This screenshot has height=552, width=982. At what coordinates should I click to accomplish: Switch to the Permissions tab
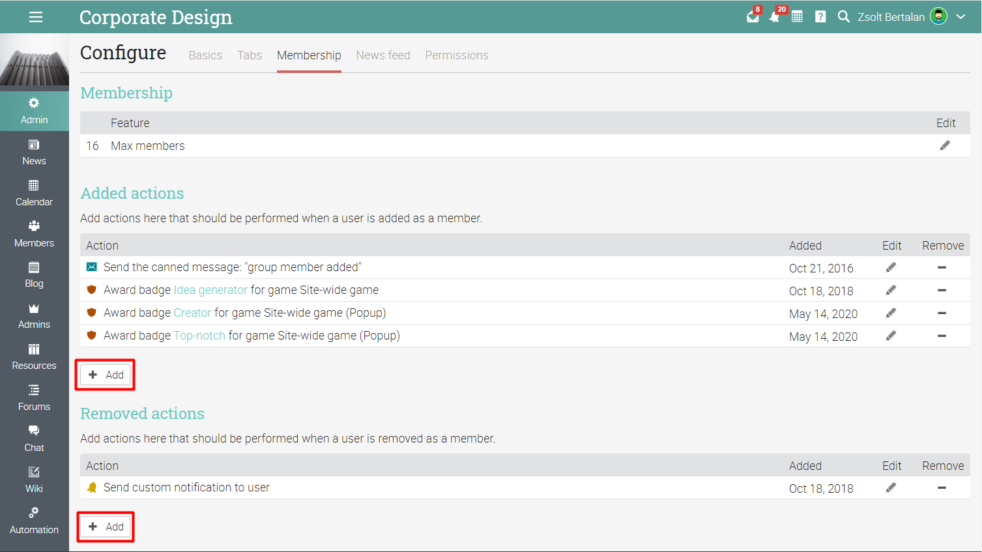click(457, 55)
